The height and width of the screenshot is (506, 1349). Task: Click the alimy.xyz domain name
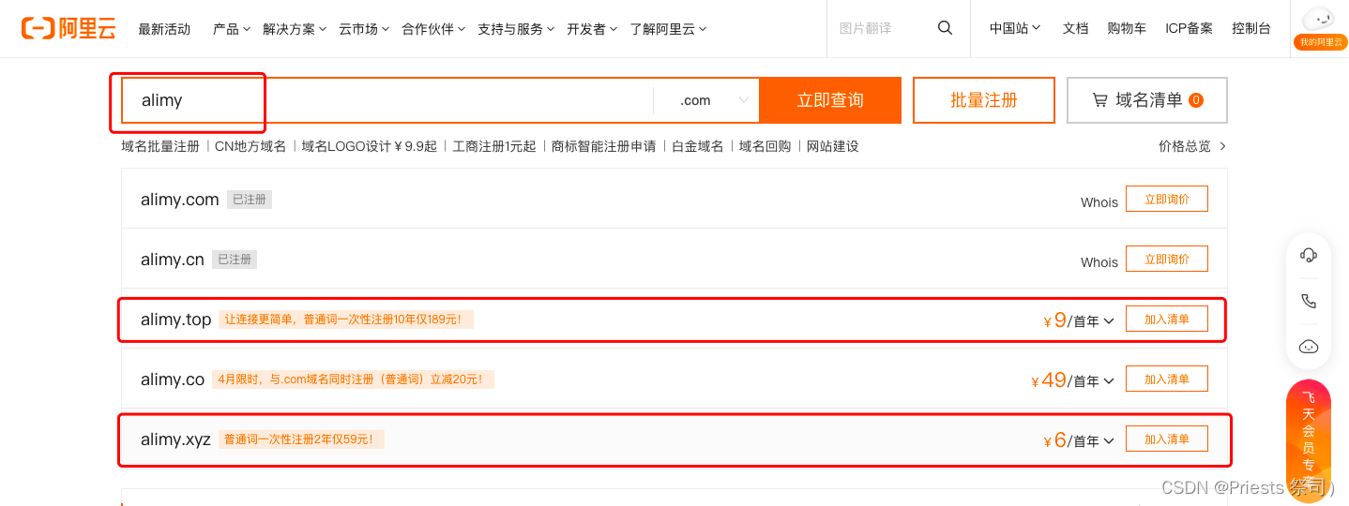(x=176, y=439)
